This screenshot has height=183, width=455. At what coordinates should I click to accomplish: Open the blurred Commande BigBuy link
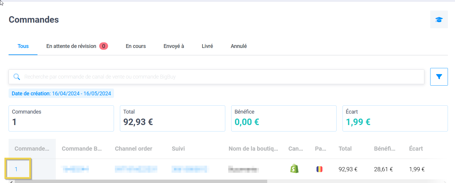[75, 169]
